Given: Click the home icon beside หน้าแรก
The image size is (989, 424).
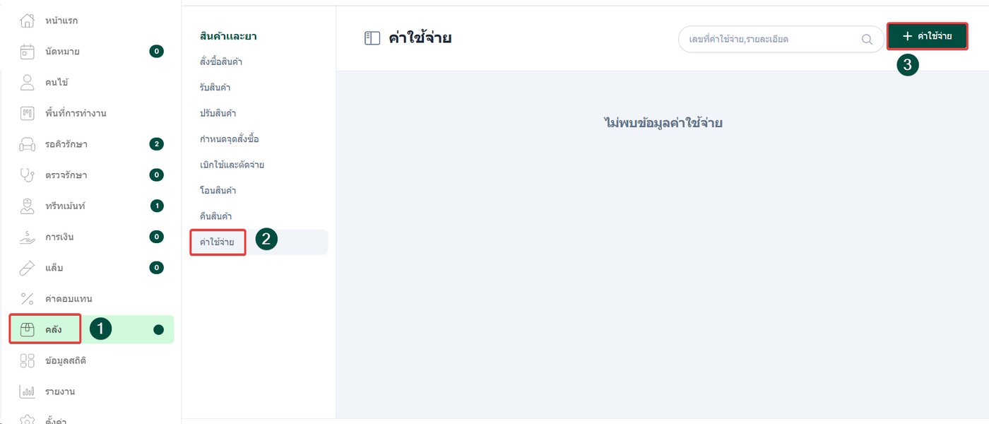Looking at the screenshot, I should click(x=28, y=20).
